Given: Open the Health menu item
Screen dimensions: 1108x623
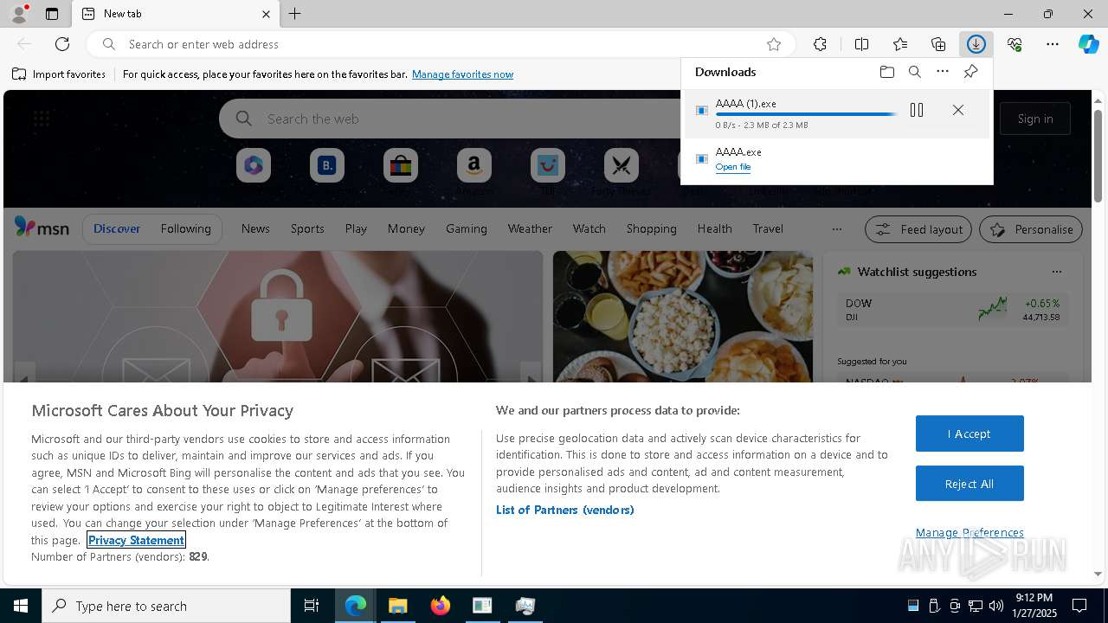Looking at the screenshot, I should click(x=714, y=228).
